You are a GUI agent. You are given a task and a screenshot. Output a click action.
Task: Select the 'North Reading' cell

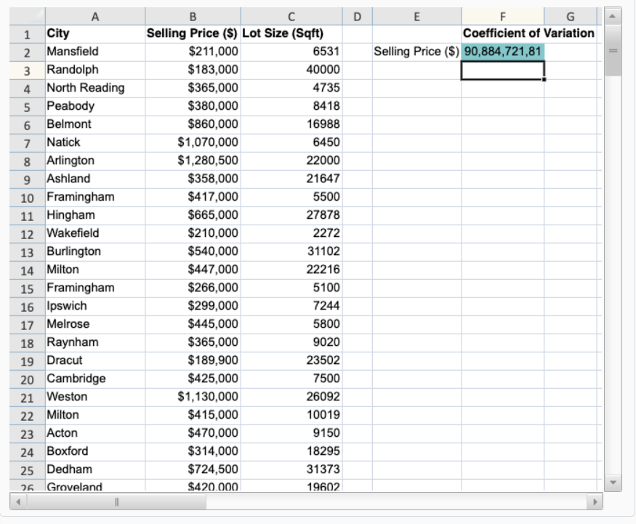pyautogui.click(x=95, y=89)
